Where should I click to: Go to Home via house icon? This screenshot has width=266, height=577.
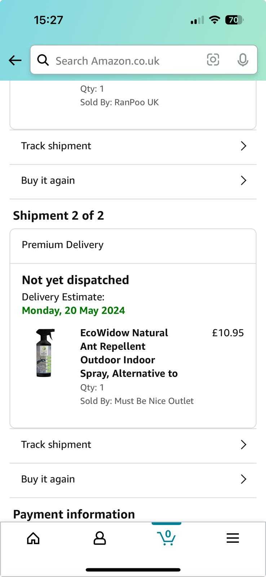coord(33,538)
